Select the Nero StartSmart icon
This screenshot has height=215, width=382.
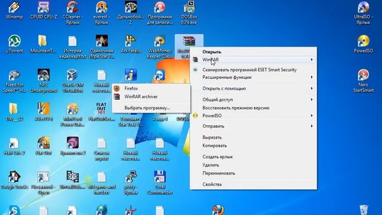point(363,81)
